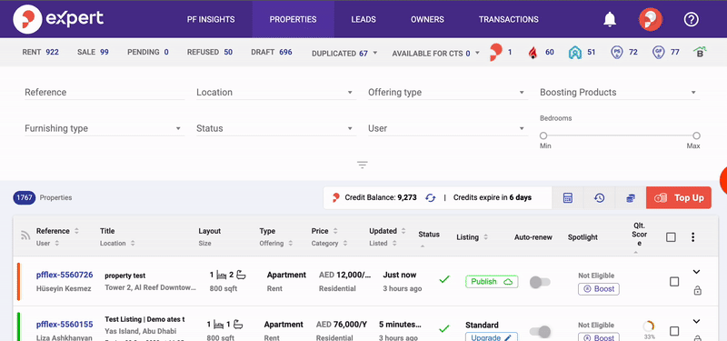
Task: Expand the pfflex-5560726 row chevron
Action: click(x=696, y=272)
